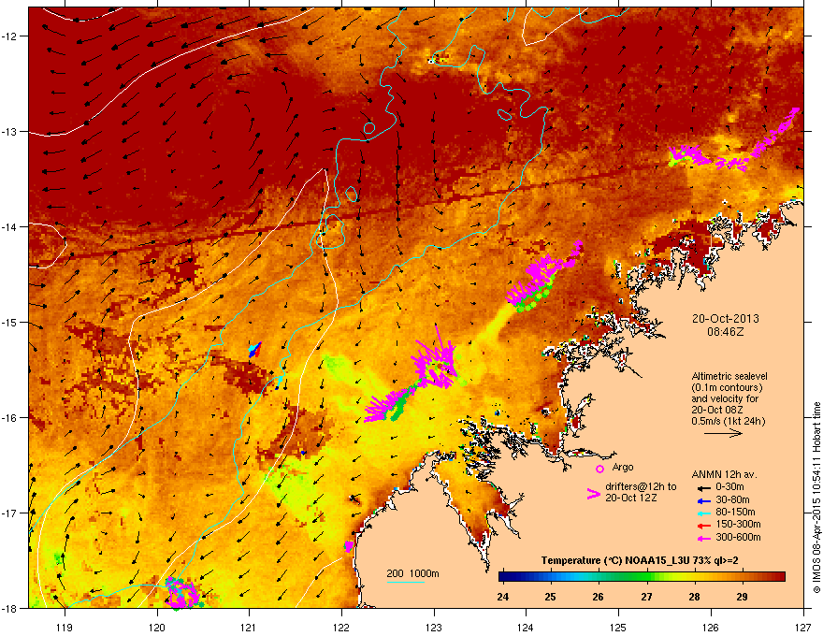Select the red 150-300m ANMN arrow symbol

703,526
